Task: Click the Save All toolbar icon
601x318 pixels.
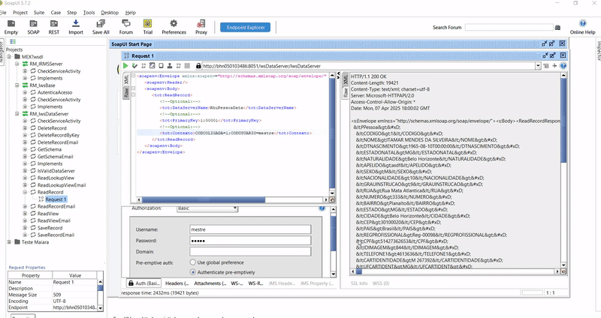Action: pos(101,27)
